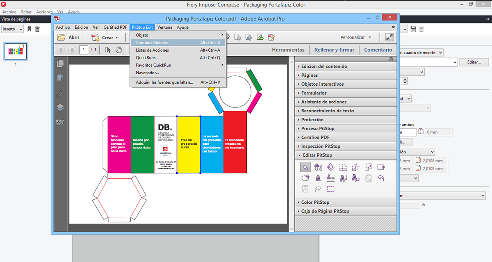Open the Layers panel in left sidebar
This screenshot has width=492, height=262.
pyautogui.click(x=60, y=107)
